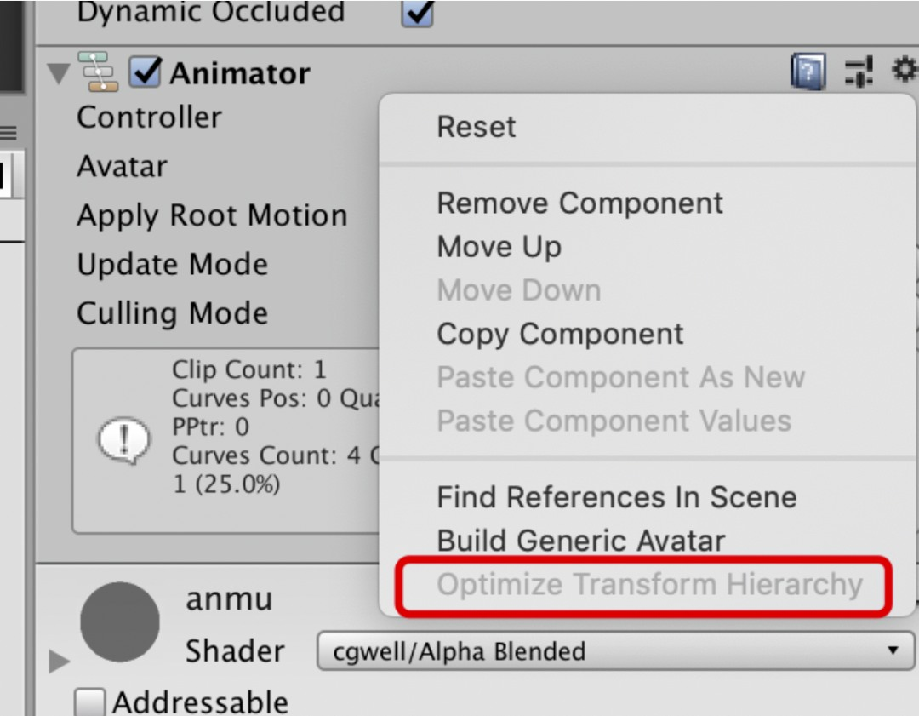Click Copy Component in the menu
This screenshot has height=716, width=919.
point(560,334)
